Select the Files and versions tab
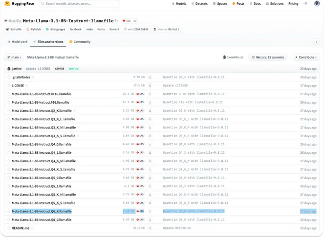The height and width of the screenshot is (237, 325). pos(48,42)
